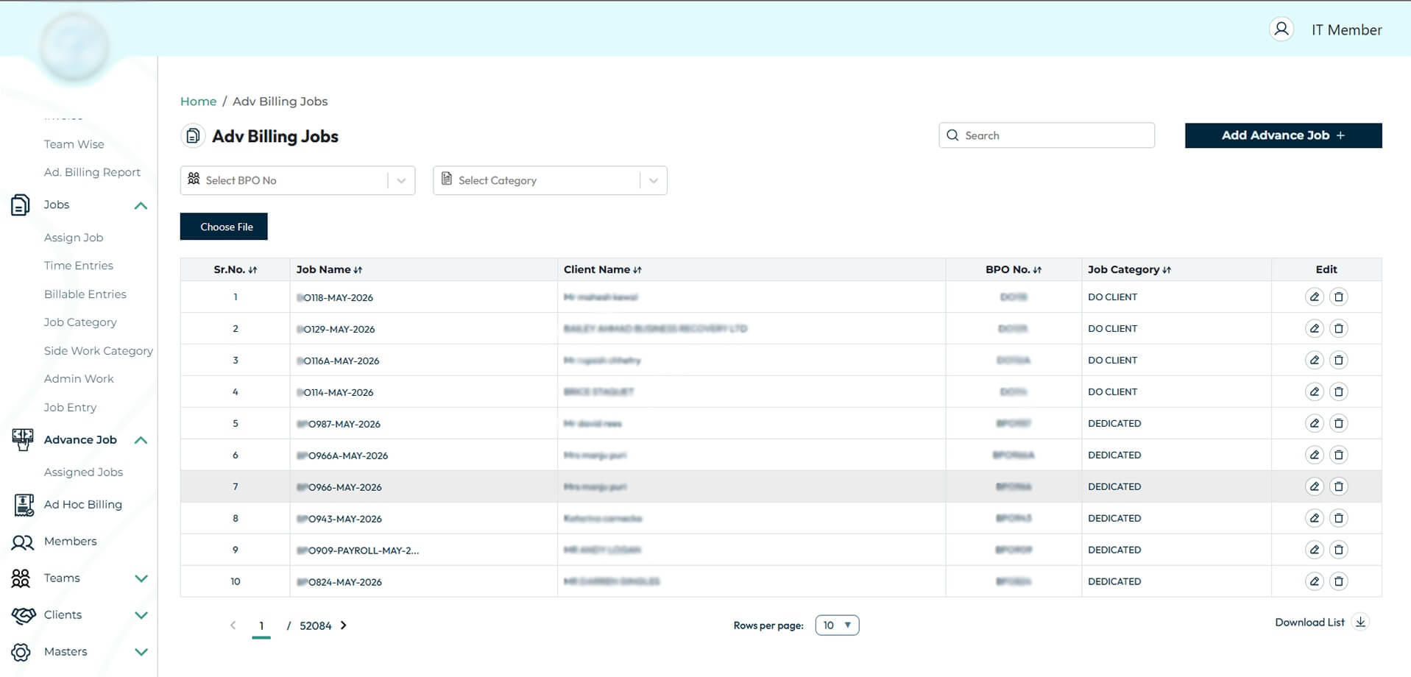
Task: Delete the PO943-MAY-2026 job row
Action: (1339, 519)
